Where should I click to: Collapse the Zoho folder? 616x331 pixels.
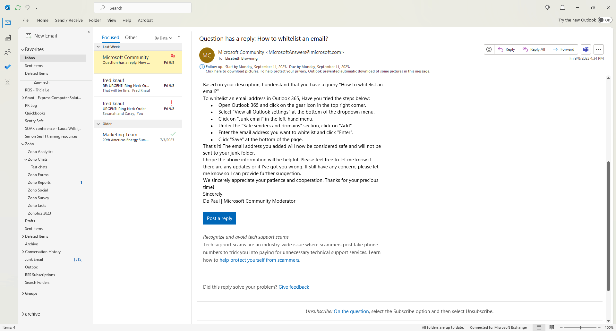tap(23, 144)
